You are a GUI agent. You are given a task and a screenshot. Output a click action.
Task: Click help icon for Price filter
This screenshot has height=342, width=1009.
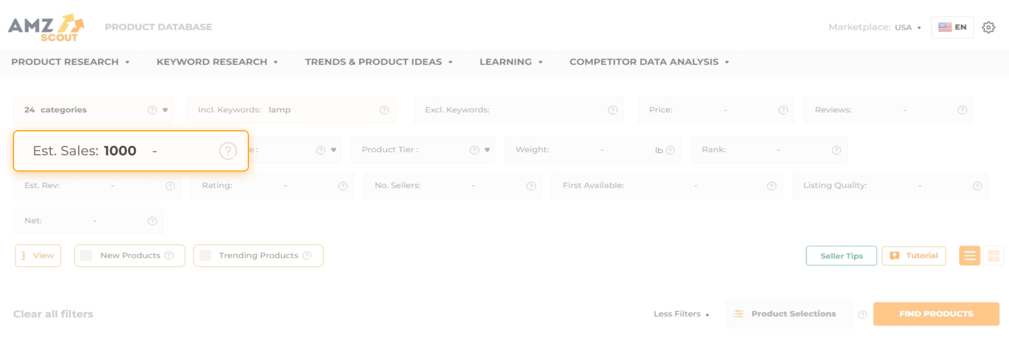(x=783, y=110)
